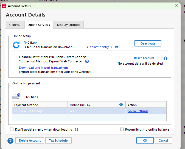Select the Quicken Bill Manager row cell
The width and height of the screenshot is (185, 149).
40,111
